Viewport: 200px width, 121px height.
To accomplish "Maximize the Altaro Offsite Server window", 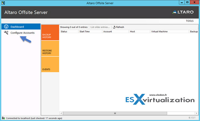I will 187,2.
